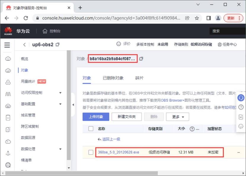Click the horizontal scrollbar at the bottom
The height and width of the screenshot is (176, 246).
[x=81, y=173]
